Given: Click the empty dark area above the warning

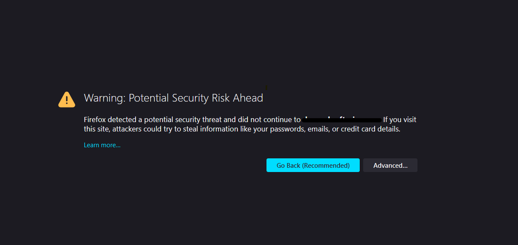Looking at the screenshot, I should pos(257,43).
